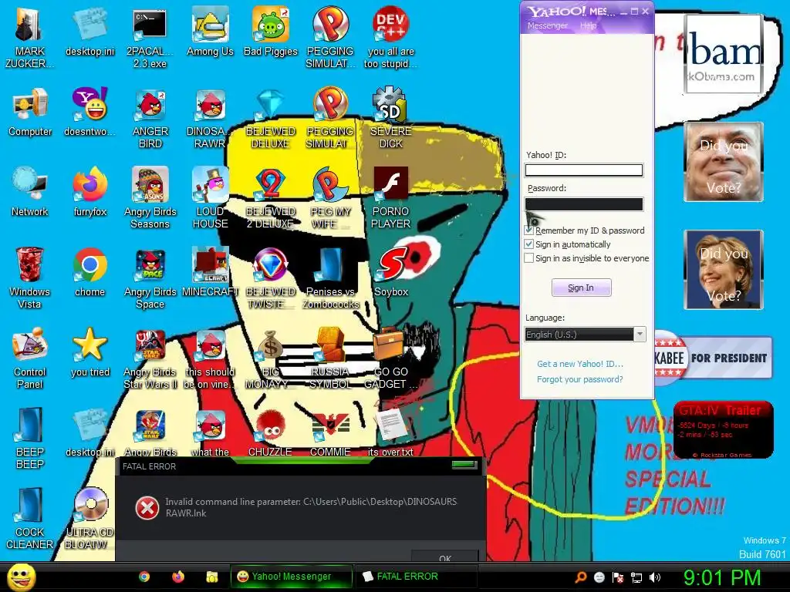The height and width of the screenshot is (592, 790).
Task: Follow the 'Get a new Yahoo! ID...' link
Action: coord(580,364)
